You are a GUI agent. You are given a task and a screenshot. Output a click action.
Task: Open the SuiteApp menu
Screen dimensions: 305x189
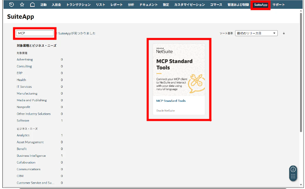[x=260, y=4]
